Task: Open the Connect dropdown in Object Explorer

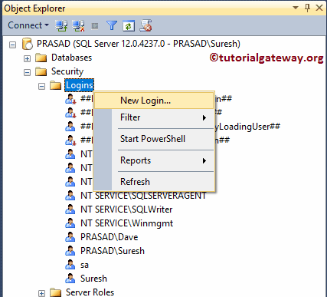Action: tap(28, 25)
